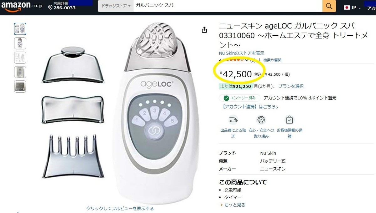Expand もっと見る under product details

point(233,205)
